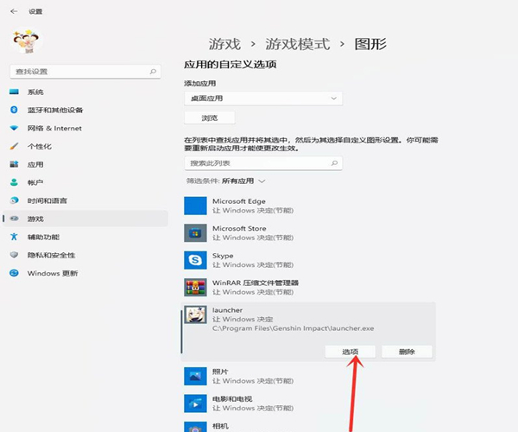
Task: Click the Microsoft Edge app icon
Action: click(x=195, y=206)
